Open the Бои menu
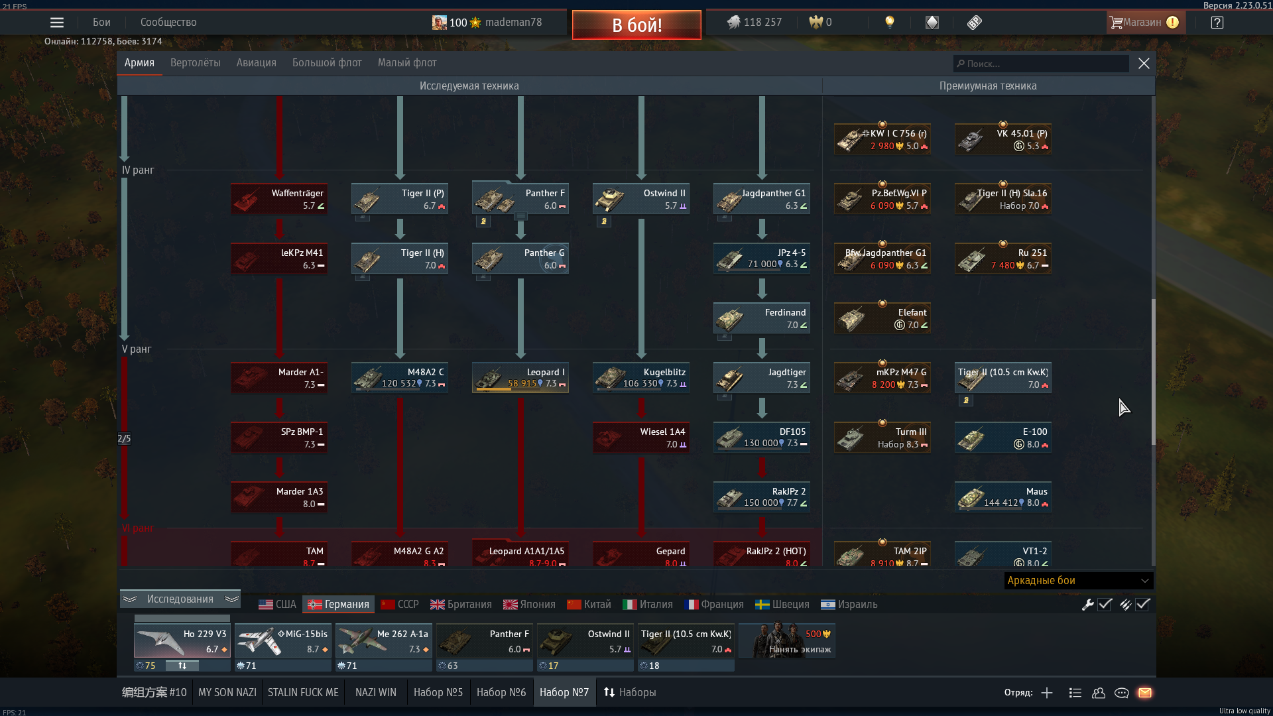The width and height of the screenshot is (1273, 716). 101,23
